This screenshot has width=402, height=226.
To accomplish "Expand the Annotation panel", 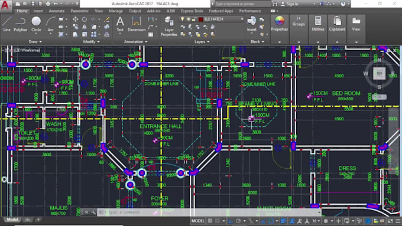I will point(135,41).
